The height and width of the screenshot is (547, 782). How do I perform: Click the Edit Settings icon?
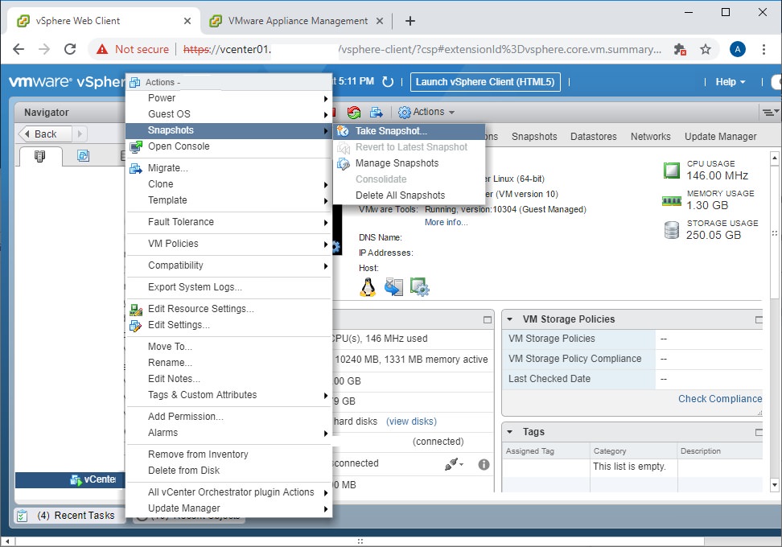[136, 326]
